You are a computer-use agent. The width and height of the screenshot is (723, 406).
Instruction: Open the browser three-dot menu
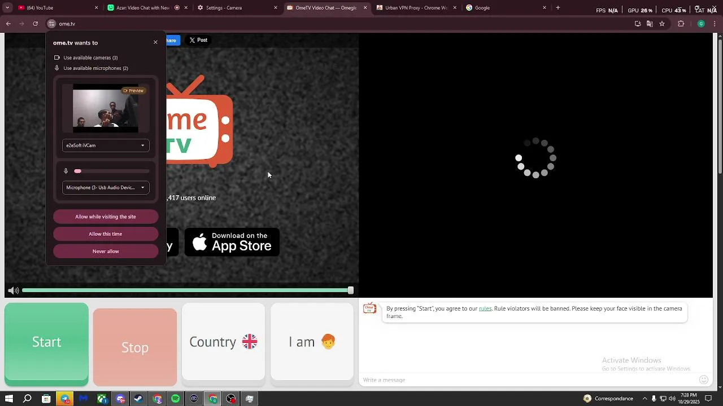715,24
